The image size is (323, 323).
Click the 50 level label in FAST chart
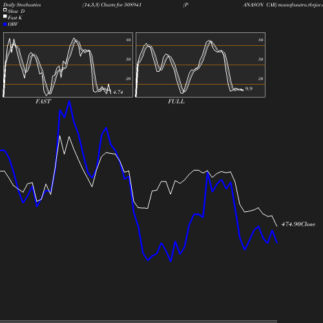pos(129,59)
